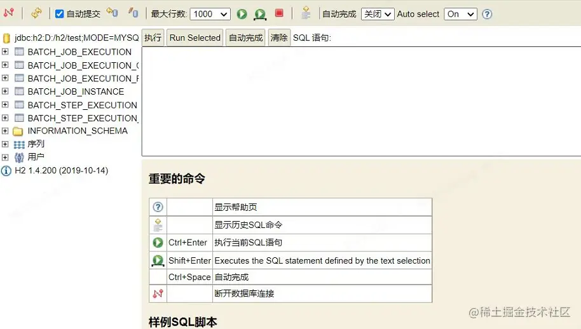The image size is (581, 329).
Task: Select the 序列 label in tree
Action: coord(36,144)
